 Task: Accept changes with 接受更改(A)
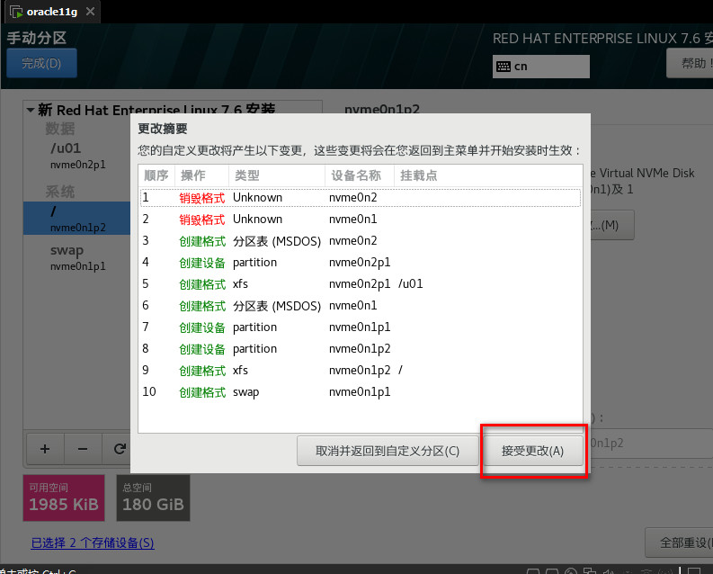(x=533, y=451)
